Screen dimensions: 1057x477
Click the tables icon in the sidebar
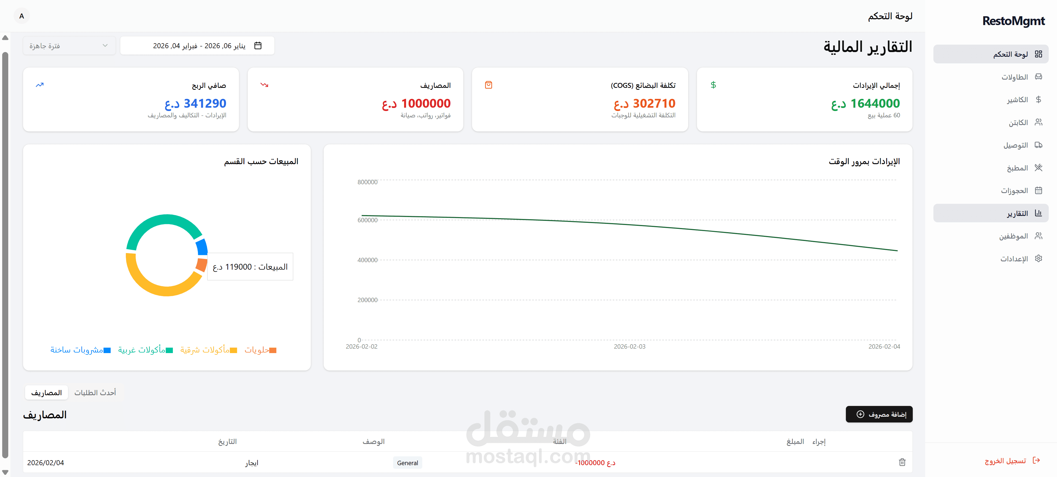click(x=1038, y=77)
